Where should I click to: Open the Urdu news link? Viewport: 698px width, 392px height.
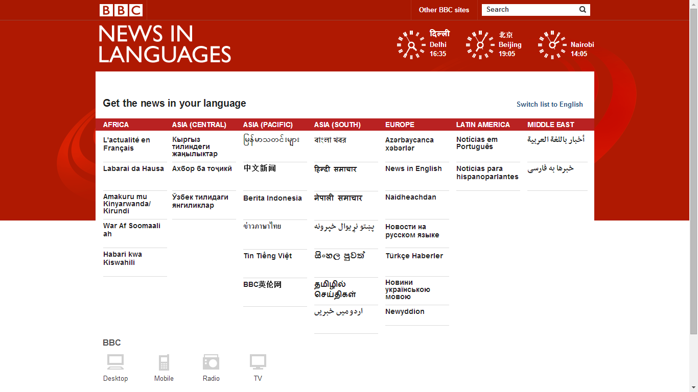[x=338, y=311]
